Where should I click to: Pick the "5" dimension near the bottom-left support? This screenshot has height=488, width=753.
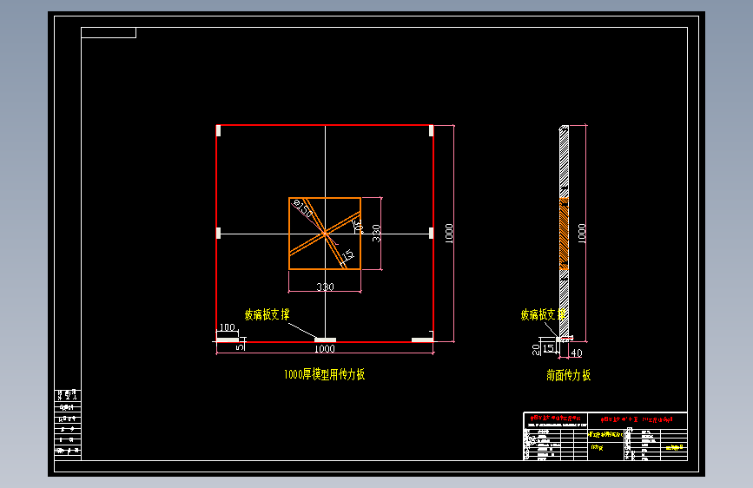coord(241,346)
